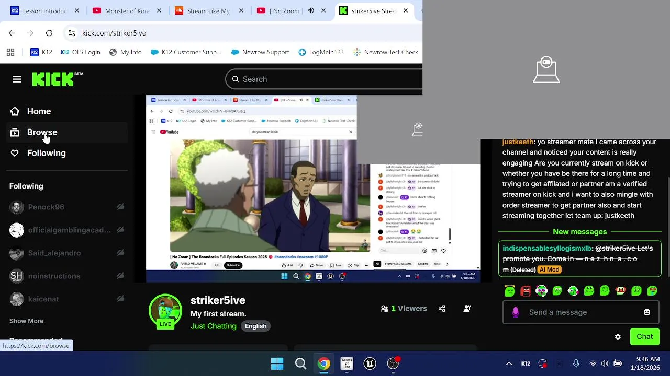The height and width of the screenshot is (376, 670).
Task: Open the K12 bookmark
Action: (41, 52)
